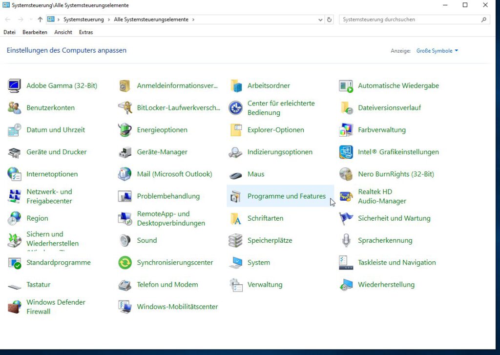The width and height of the screenshot is (500, 355).
Task: Click the Wiederherstellung link
Action: pos(386,285)
